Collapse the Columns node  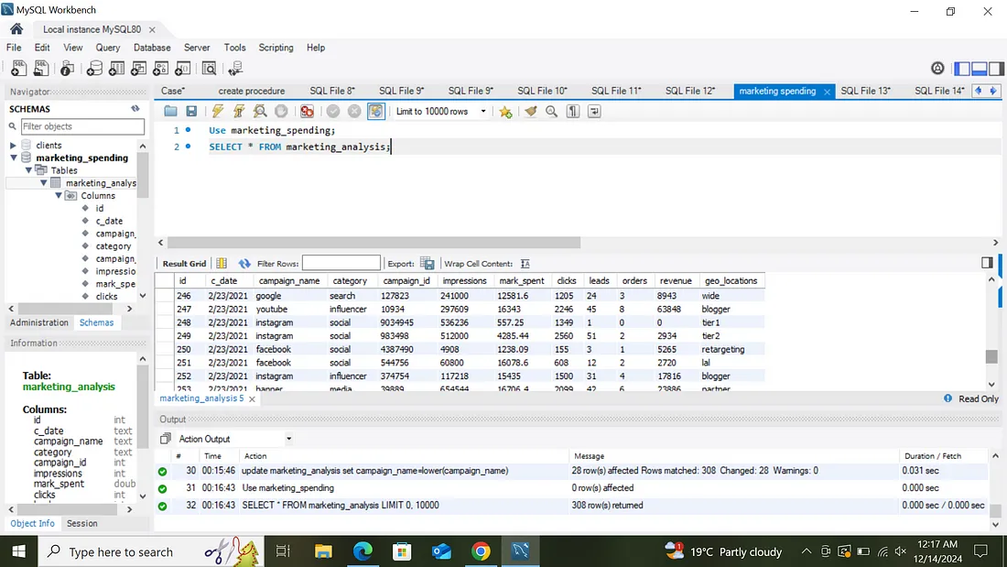59,195
